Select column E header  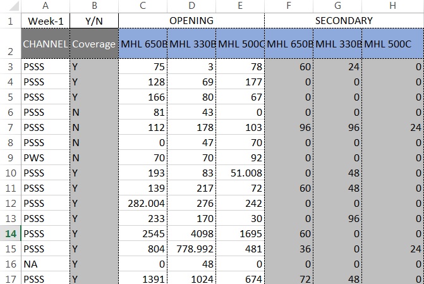tap(240, 6)
